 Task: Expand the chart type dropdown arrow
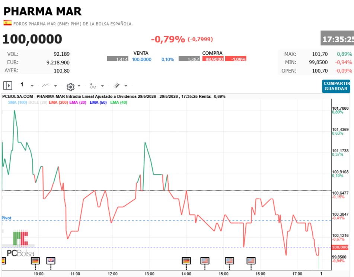point(55,86)
